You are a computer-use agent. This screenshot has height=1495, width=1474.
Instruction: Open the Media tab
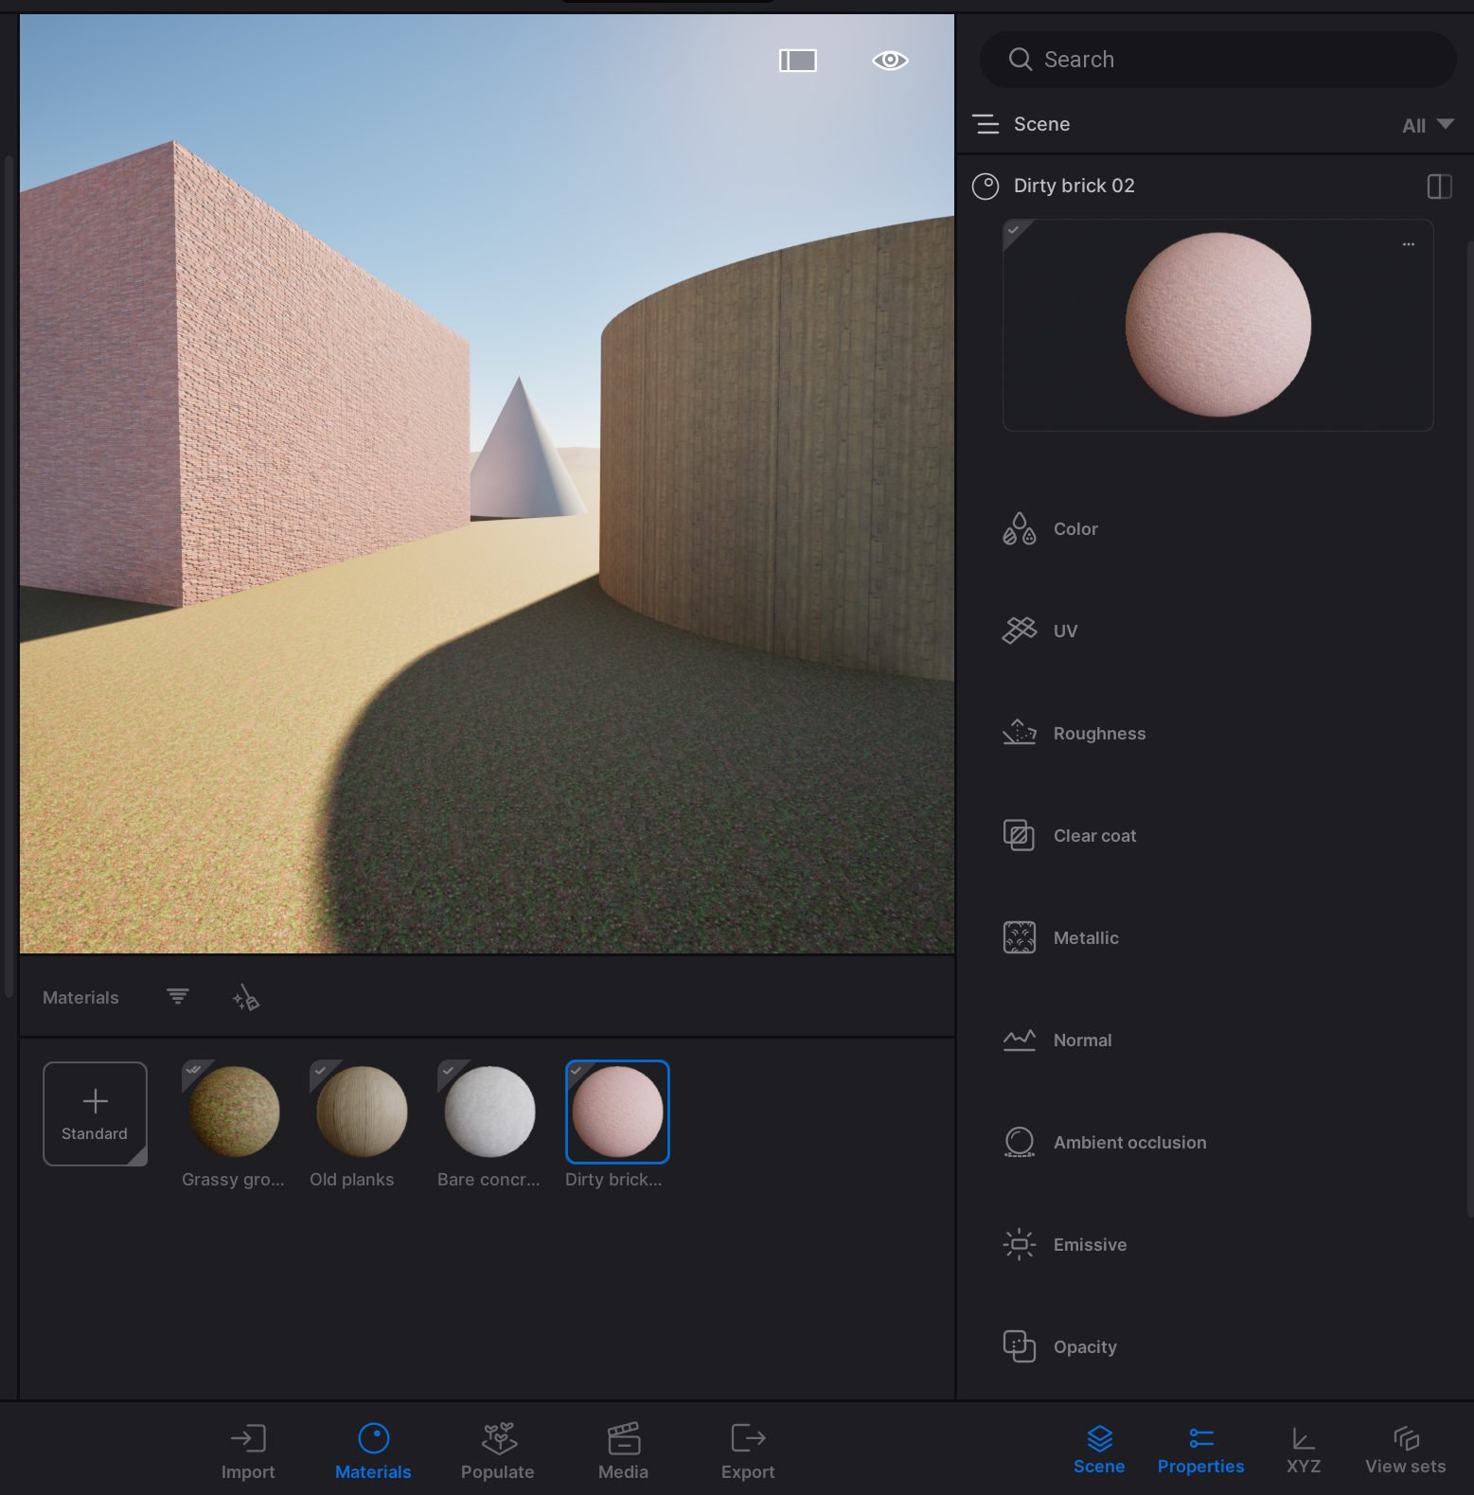623,1451
